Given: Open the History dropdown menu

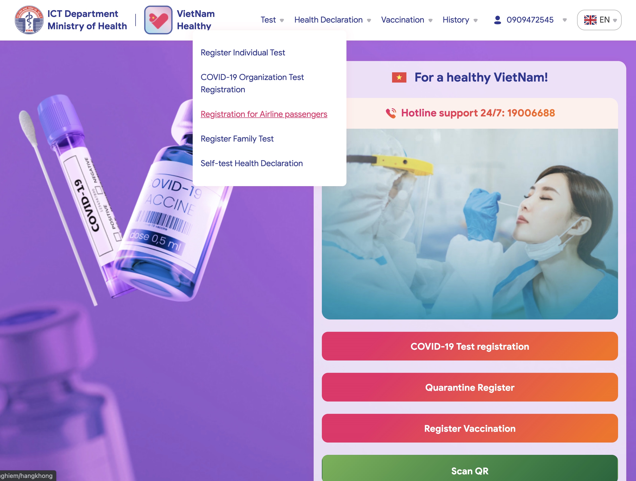Looking at the screenshot, I should coord(460,20).
